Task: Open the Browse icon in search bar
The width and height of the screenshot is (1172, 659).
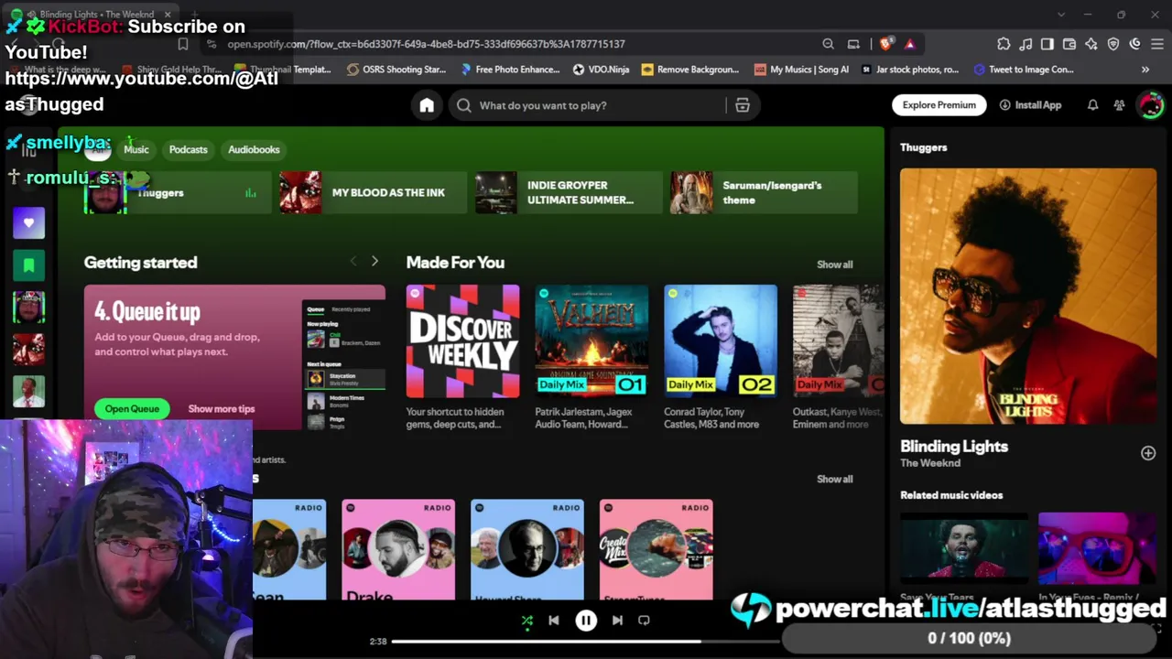Action: 743,105
